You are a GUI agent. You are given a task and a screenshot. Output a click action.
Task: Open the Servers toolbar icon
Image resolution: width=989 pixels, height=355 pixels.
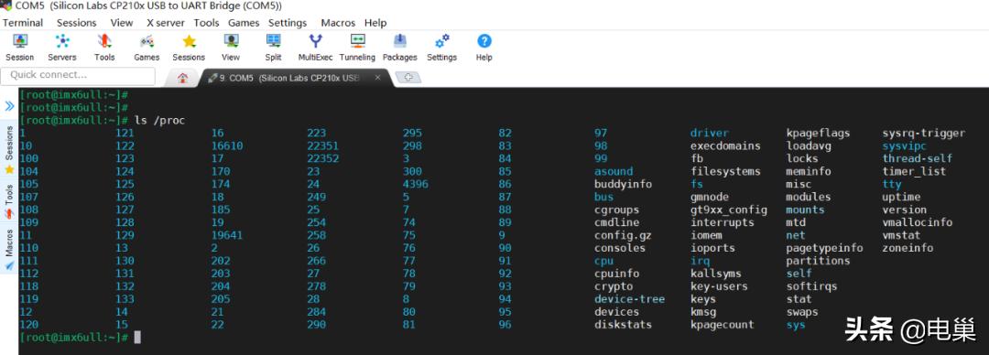[x=62, y=48]
